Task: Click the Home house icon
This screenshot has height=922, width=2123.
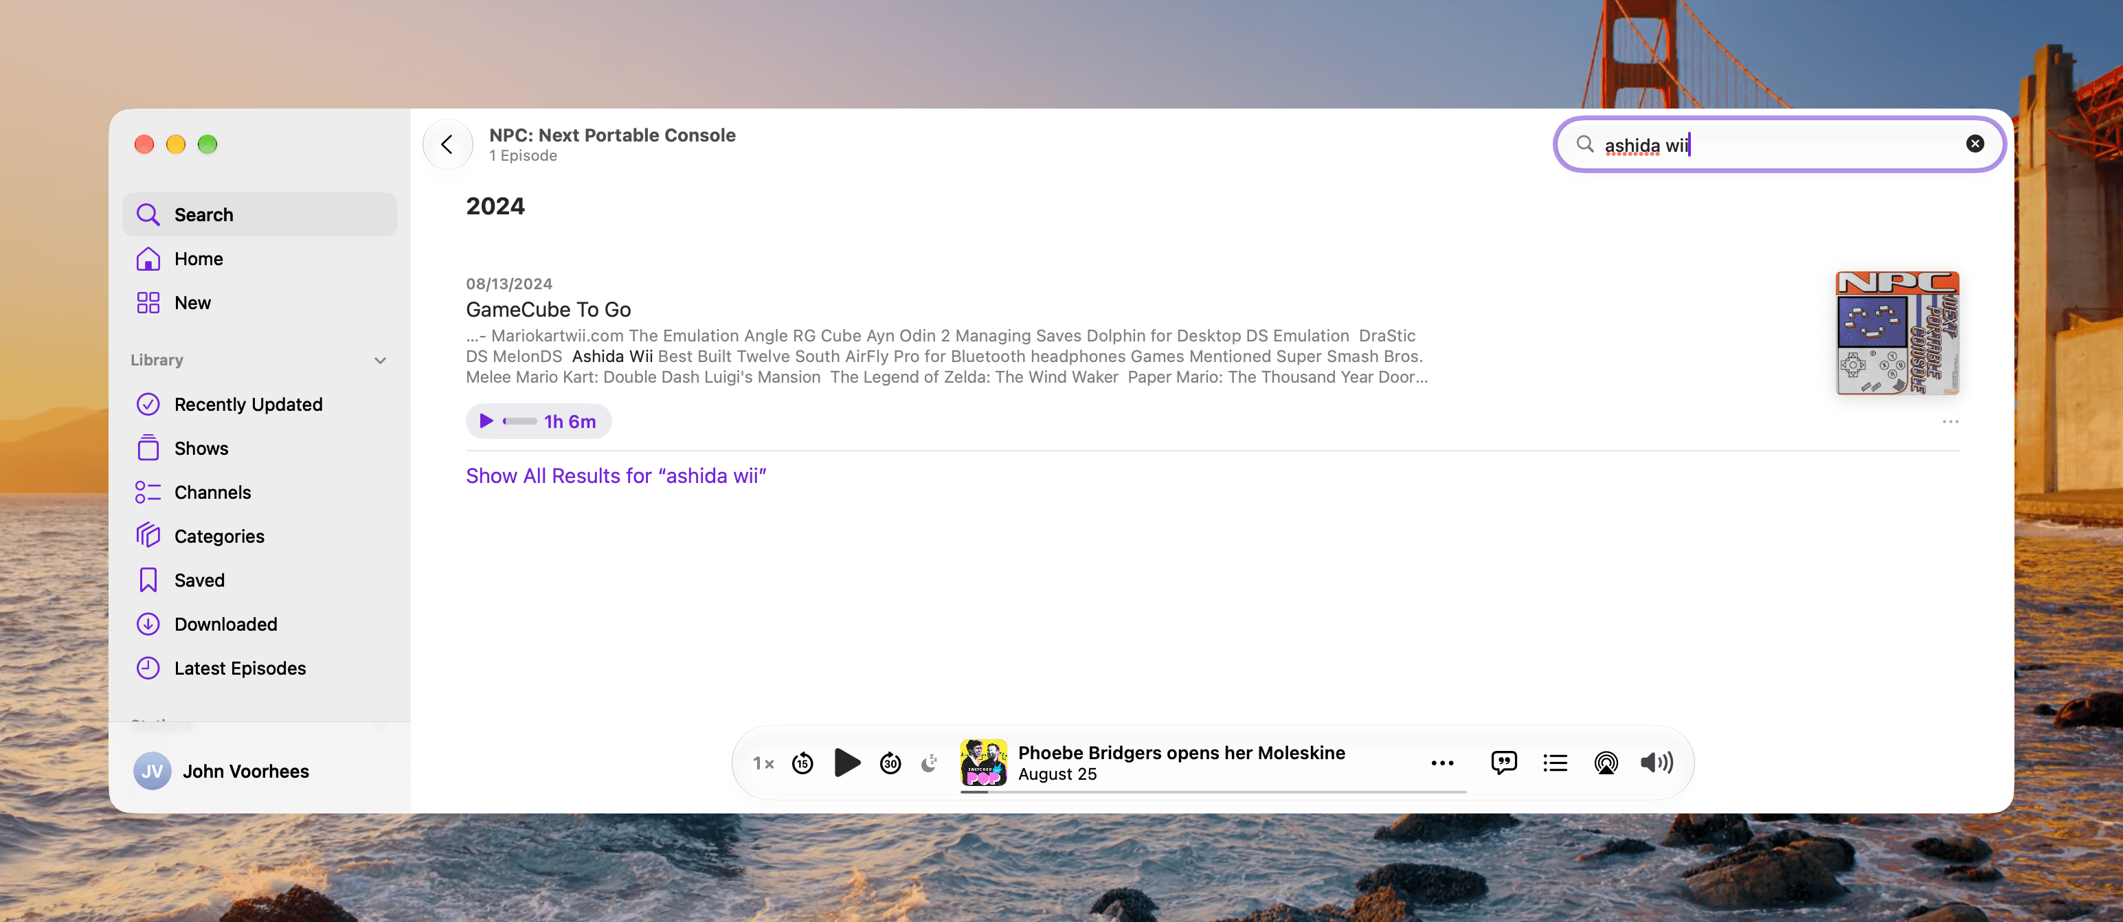Action: point(148,259)
